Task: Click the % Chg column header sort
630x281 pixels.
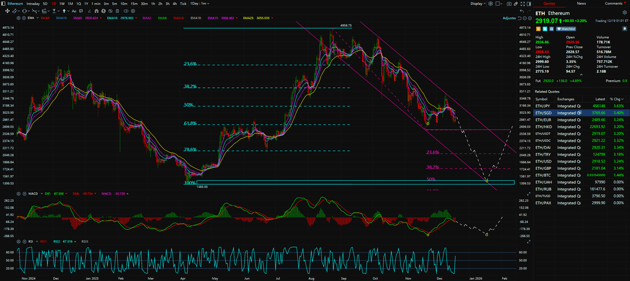Action: [x=616, y=99]
